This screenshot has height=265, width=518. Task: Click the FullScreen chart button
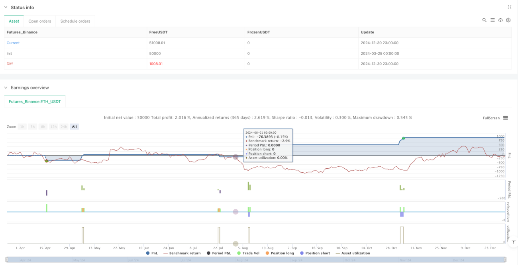(x=491, y=118)
